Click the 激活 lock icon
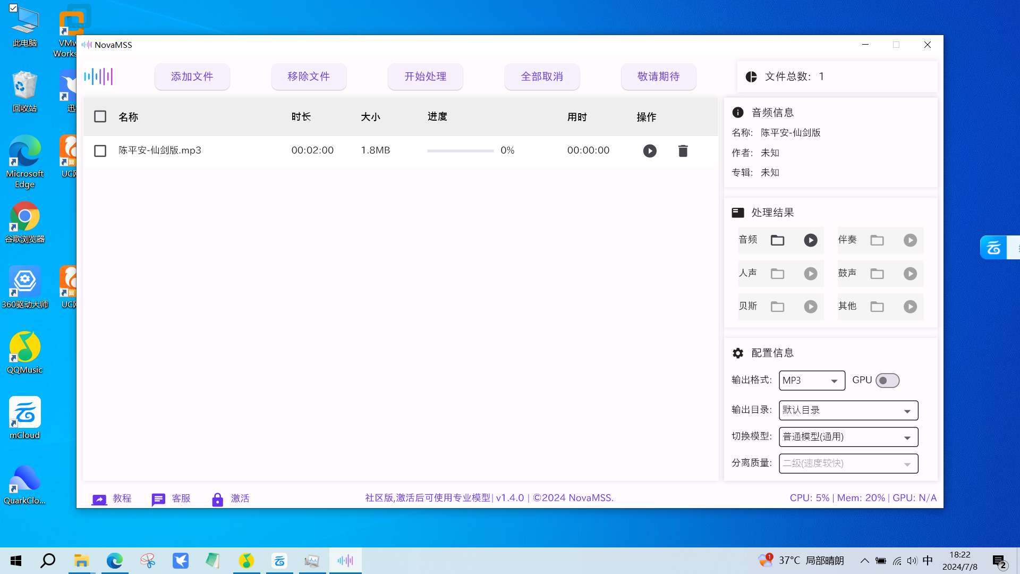The height and width of the screenshot is (574, 1020). [x=217, y=499]
